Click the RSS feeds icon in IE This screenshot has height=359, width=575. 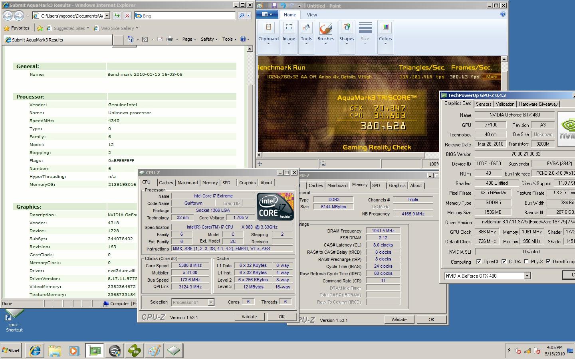click(145, 39)
